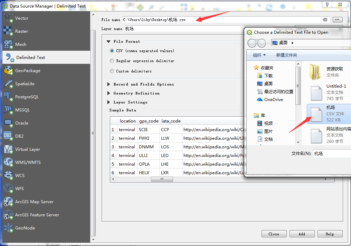Select the GeoNode snowflake icon
The width and height of the screenshot is (351, 246).
tap(8, 228)
